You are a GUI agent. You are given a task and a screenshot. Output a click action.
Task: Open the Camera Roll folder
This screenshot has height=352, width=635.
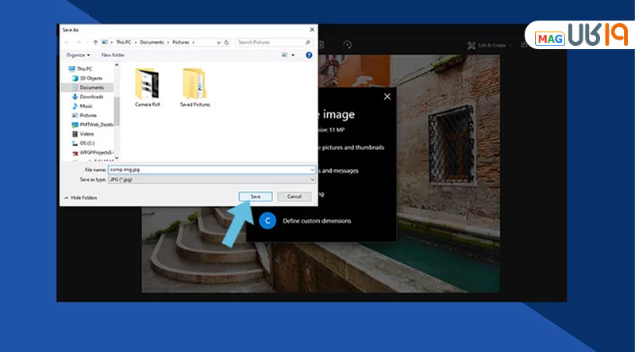148,87
